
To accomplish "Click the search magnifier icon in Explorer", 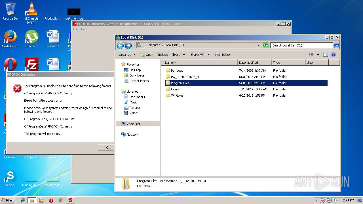I will click(336, 45).
